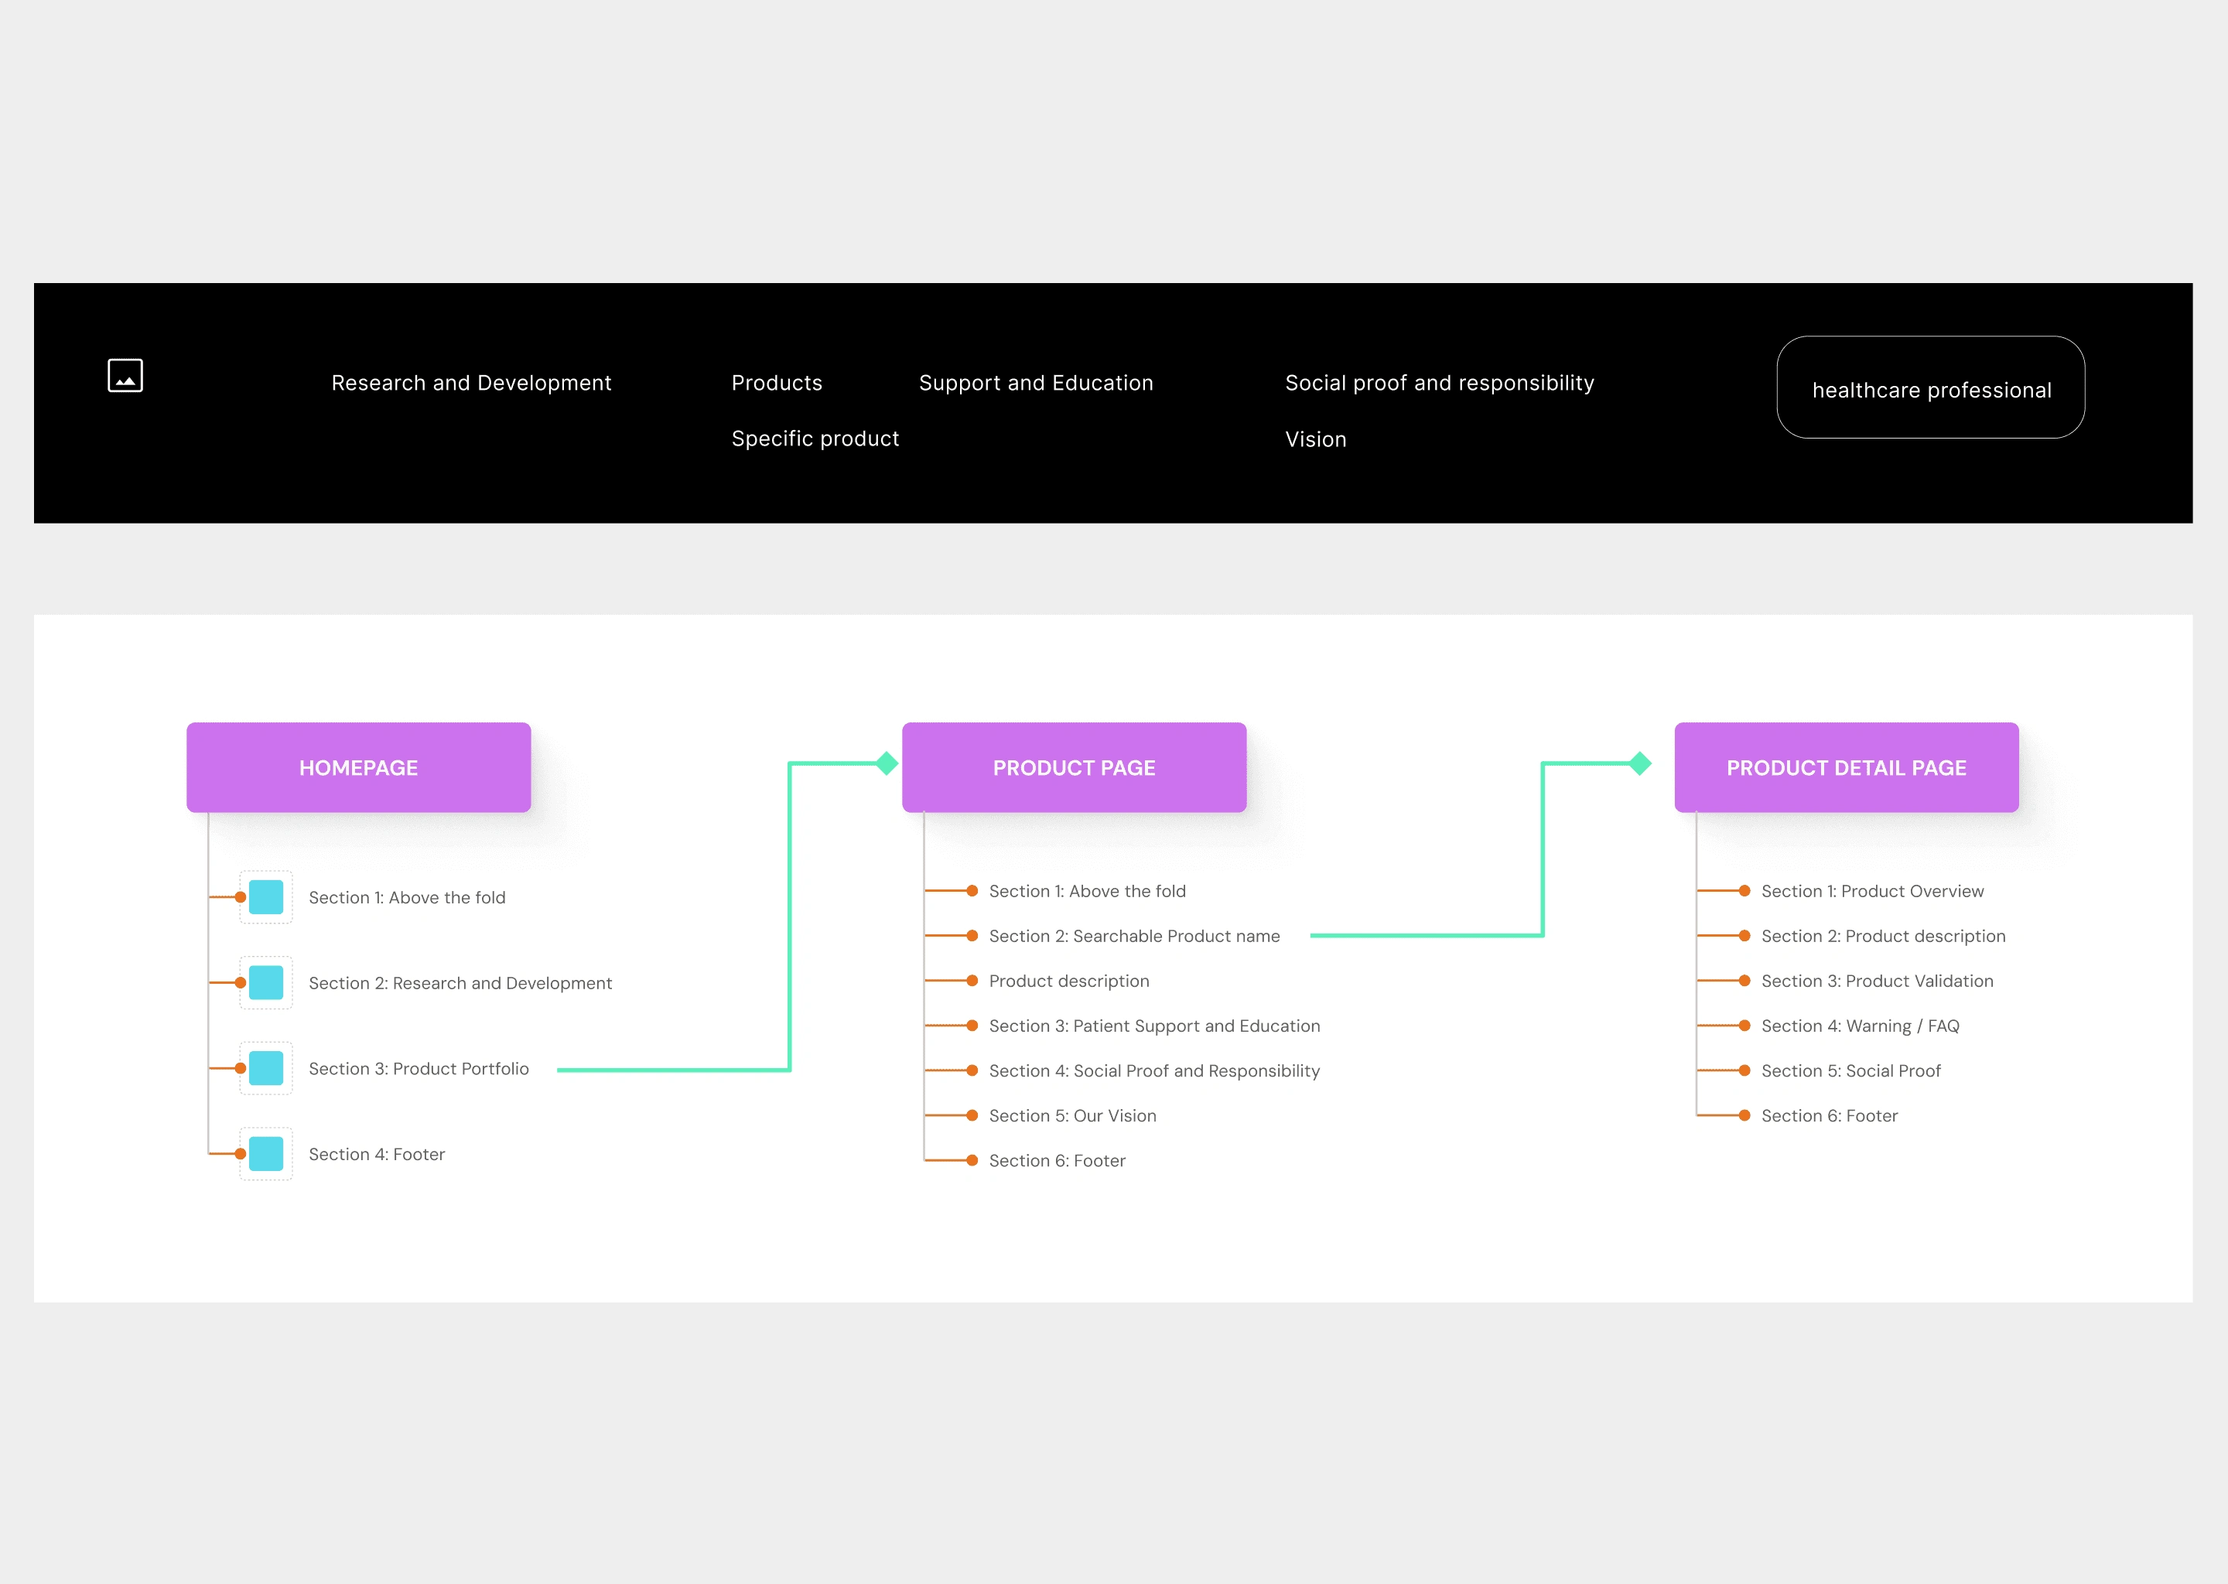Click Section 3: Patient Support and Education item
Screen dimensions: 2228x1584
1154,1025
